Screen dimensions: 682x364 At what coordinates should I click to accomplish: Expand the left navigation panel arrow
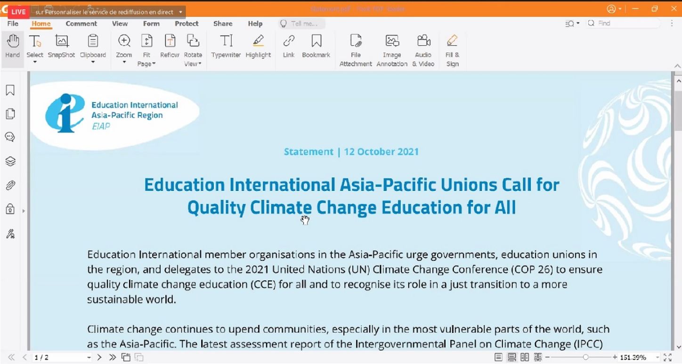coord(24,211)
